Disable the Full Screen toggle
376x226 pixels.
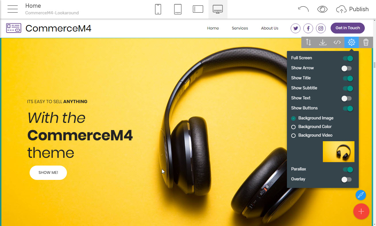348,58
